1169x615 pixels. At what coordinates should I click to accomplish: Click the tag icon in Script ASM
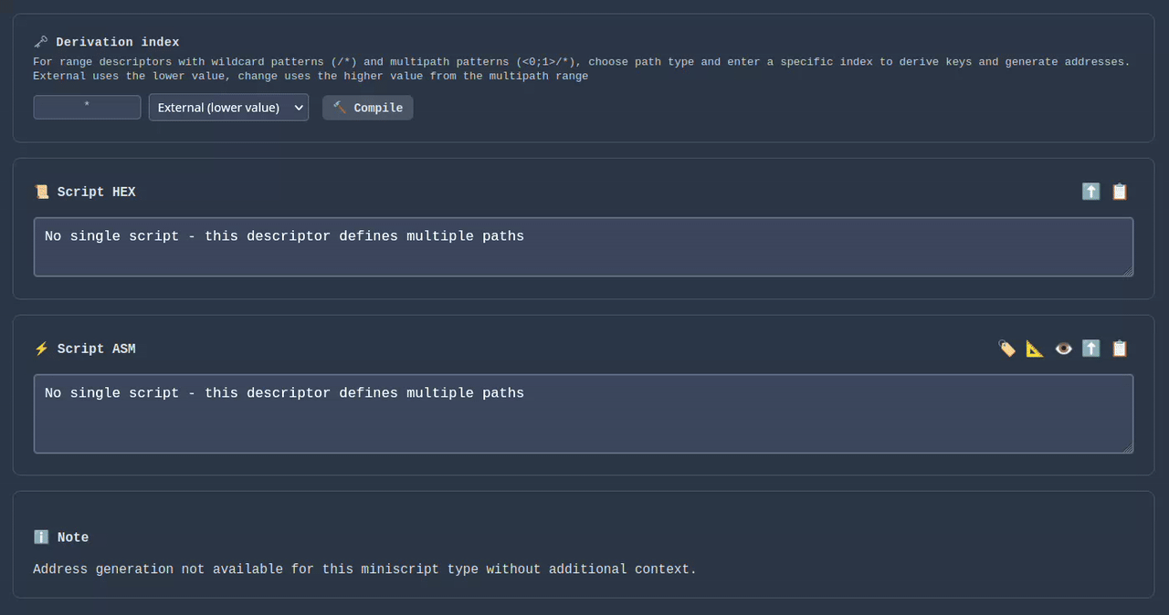coord(1006,349)
